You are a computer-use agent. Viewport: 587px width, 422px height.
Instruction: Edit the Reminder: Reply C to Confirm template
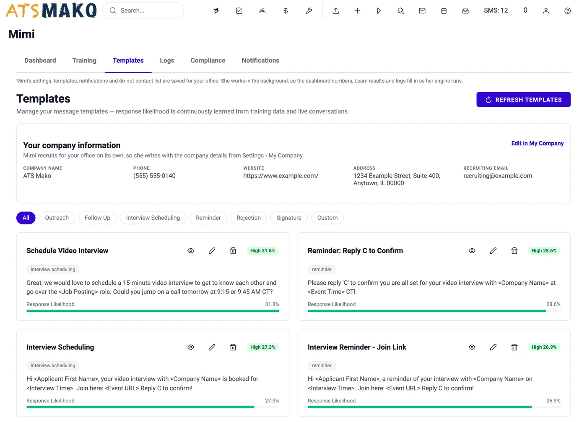[x=493, y=251]
